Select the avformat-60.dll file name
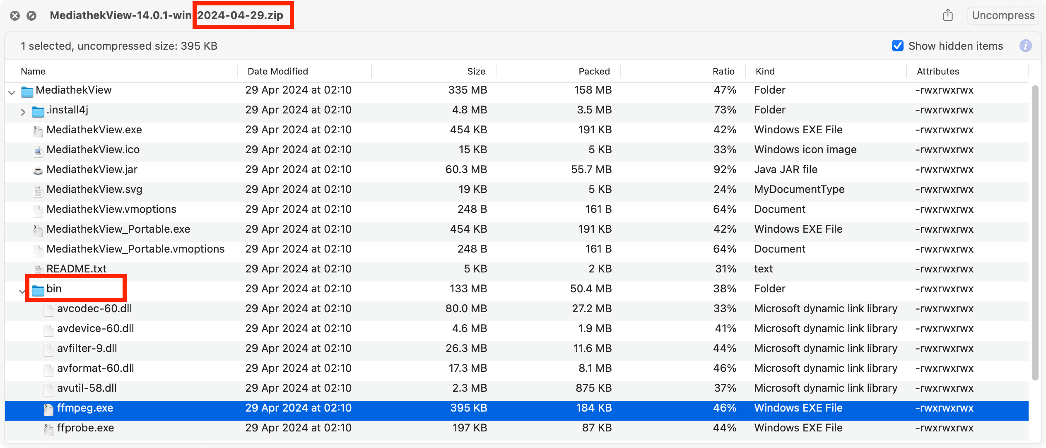This screenshot has width=1046, height=448. click(x=95, y=368)
